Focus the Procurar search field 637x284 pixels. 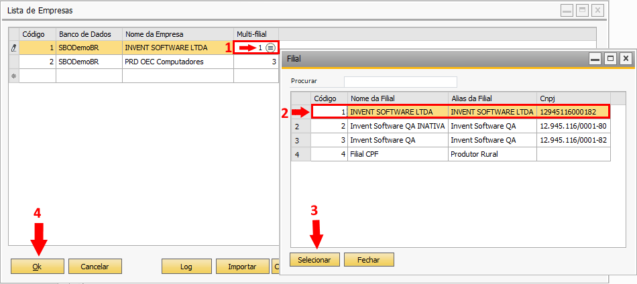[400, 82]
